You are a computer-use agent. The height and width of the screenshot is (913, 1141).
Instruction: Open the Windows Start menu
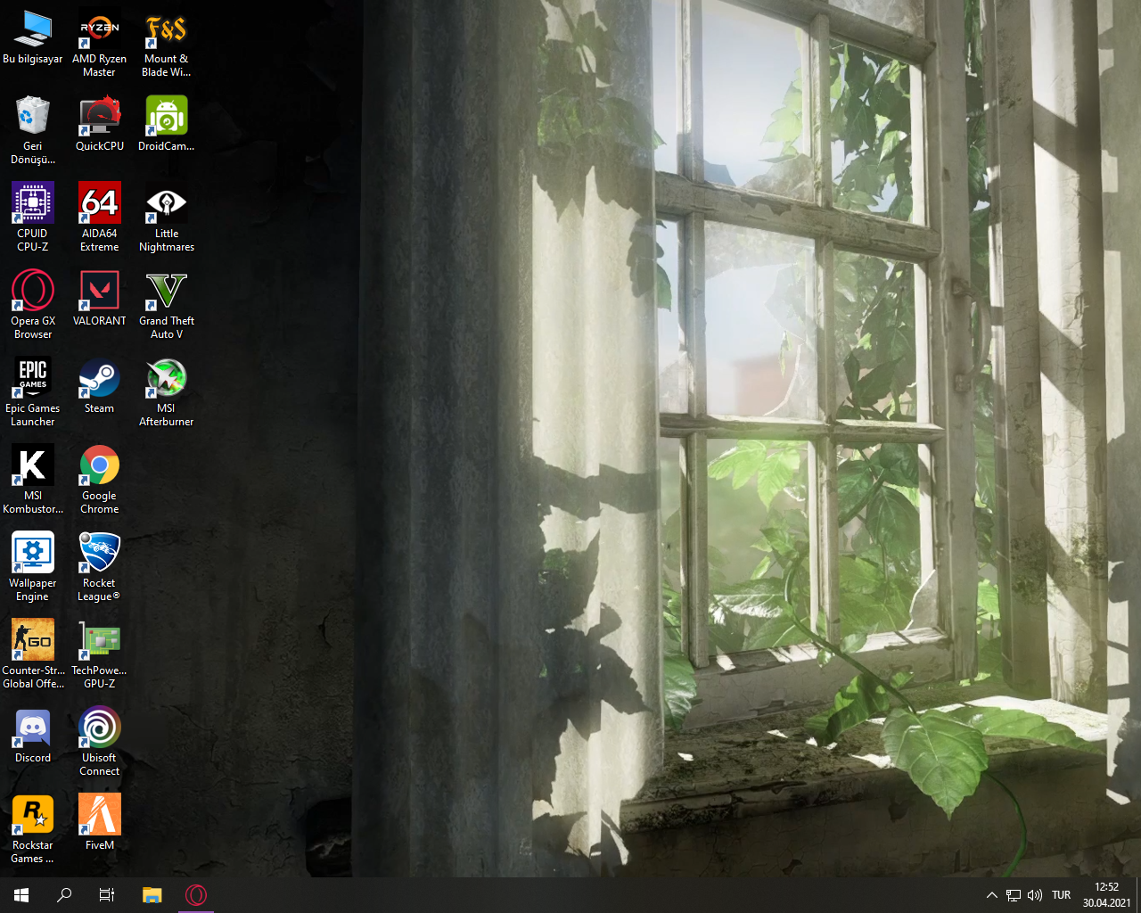(x=21, y=895)
